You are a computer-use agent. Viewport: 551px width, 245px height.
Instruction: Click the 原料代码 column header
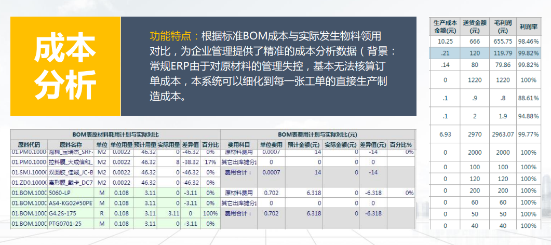click(29, 144)
